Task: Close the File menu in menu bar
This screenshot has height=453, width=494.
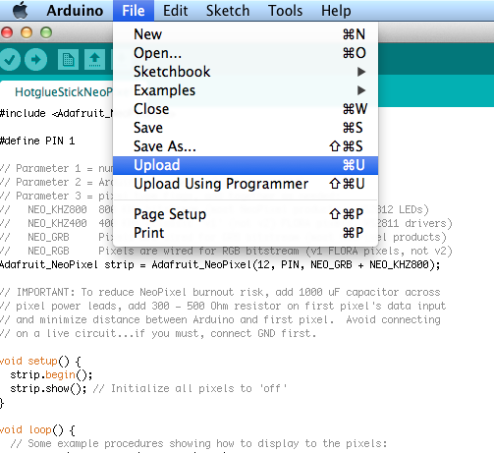Action: 134,11
